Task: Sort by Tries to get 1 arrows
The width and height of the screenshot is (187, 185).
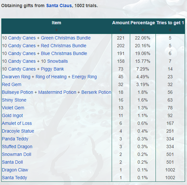Action: tap(170, 30)
